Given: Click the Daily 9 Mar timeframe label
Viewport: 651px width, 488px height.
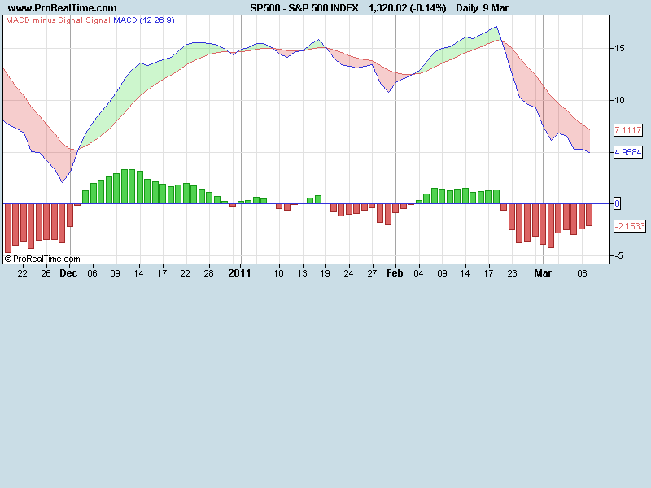Looking at the screenshot, I should tap(482, 8).
